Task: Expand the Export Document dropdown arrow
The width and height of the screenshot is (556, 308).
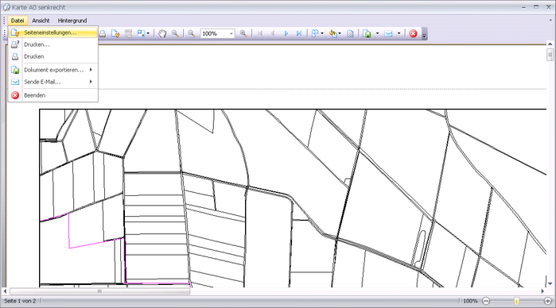Action: click(x=377, y=33)
